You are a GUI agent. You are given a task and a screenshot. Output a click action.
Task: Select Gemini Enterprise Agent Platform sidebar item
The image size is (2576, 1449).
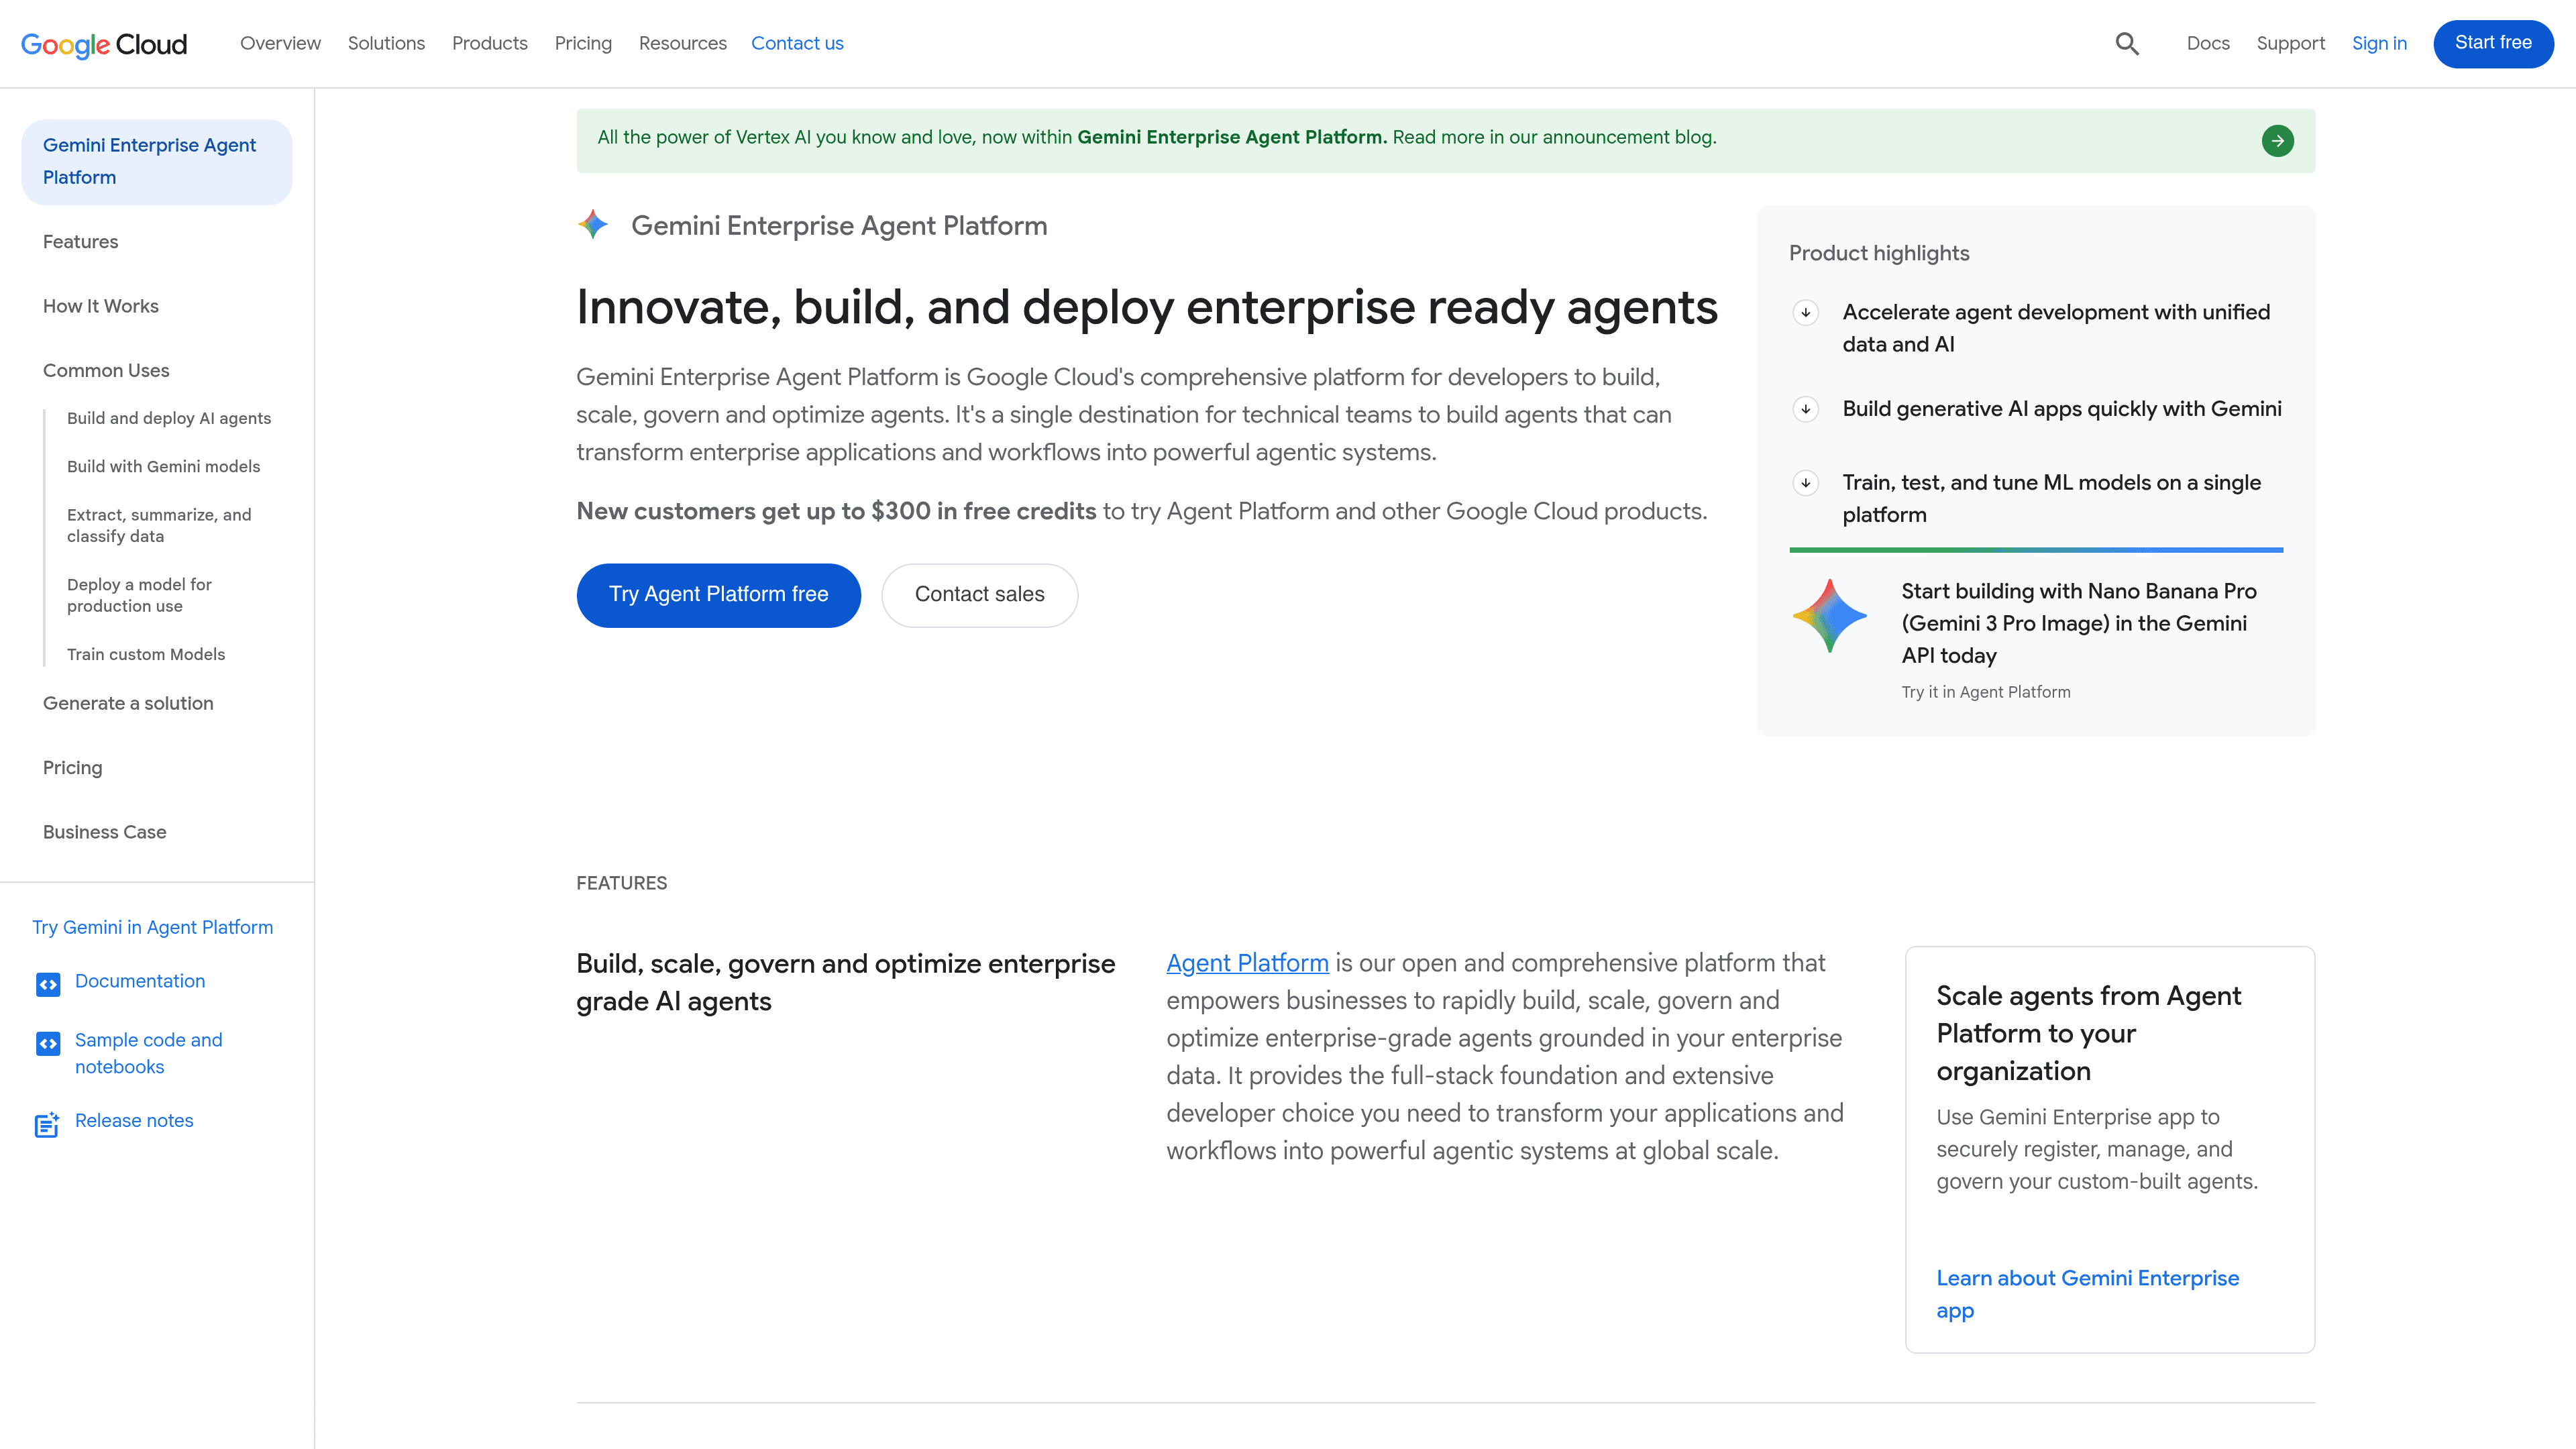[x=157, y=162]
